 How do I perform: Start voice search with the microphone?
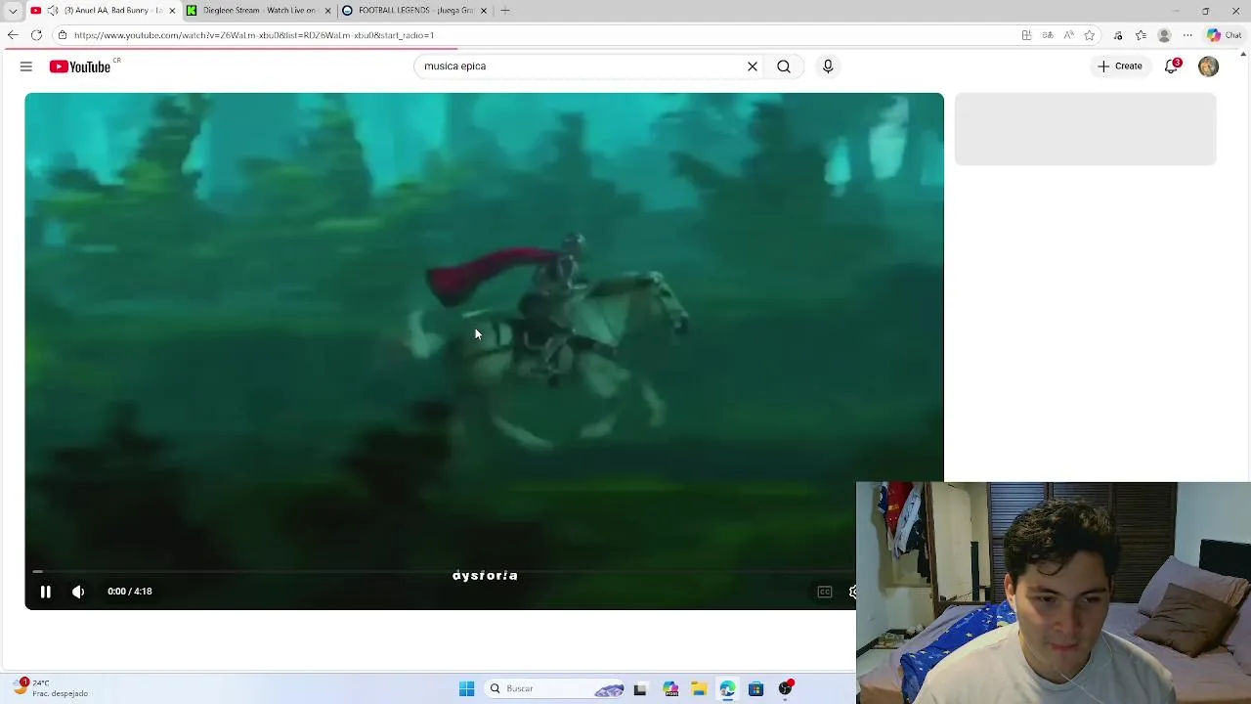click(x=828, y=66)
